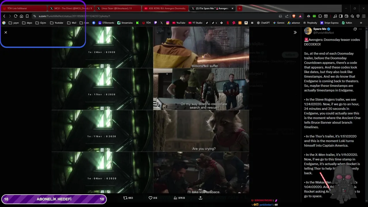Open a new browser tab
The image size is (368, 207).
coord(239,8)
